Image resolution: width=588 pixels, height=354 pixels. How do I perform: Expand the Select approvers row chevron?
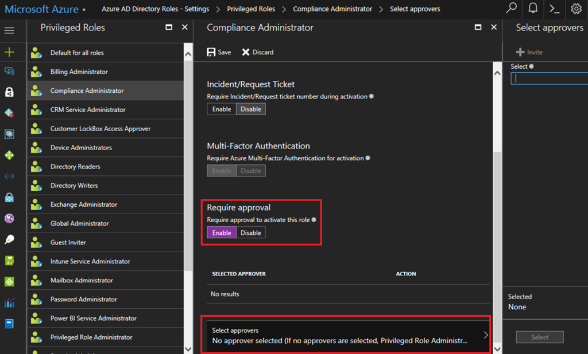click(x=485, y=335)
